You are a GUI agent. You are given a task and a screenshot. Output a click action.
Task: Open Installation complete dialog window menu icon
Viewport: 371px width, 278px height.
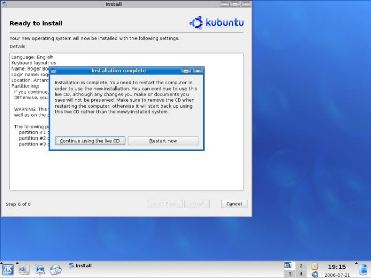(54, 71)
